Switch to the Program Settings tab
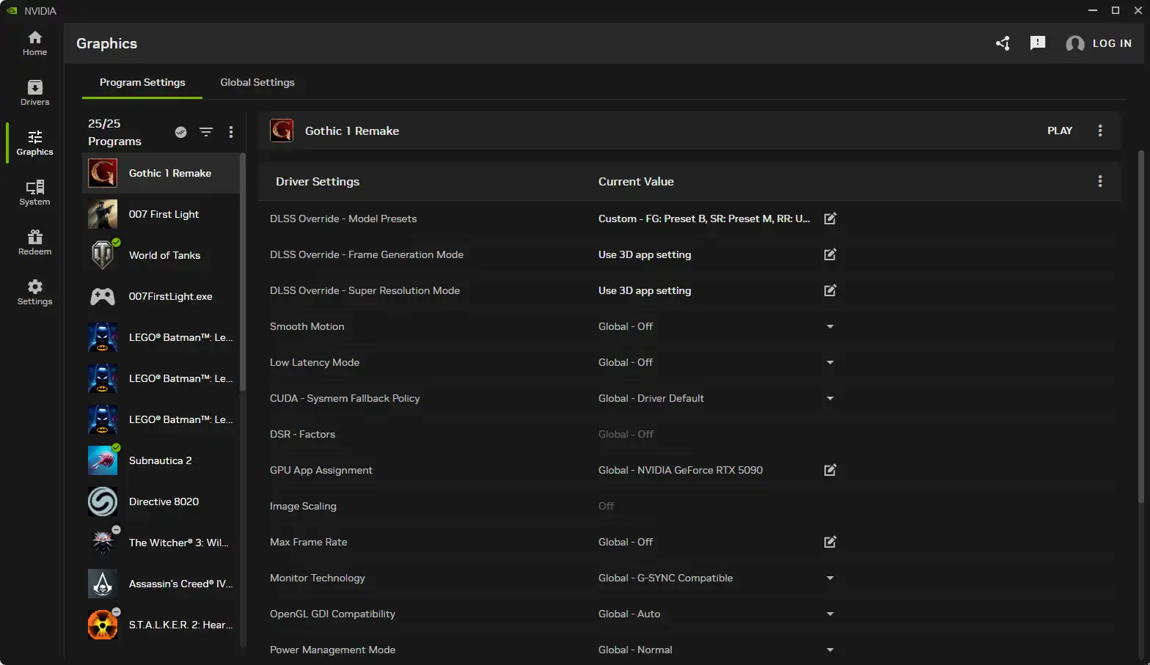 point(142,82)
